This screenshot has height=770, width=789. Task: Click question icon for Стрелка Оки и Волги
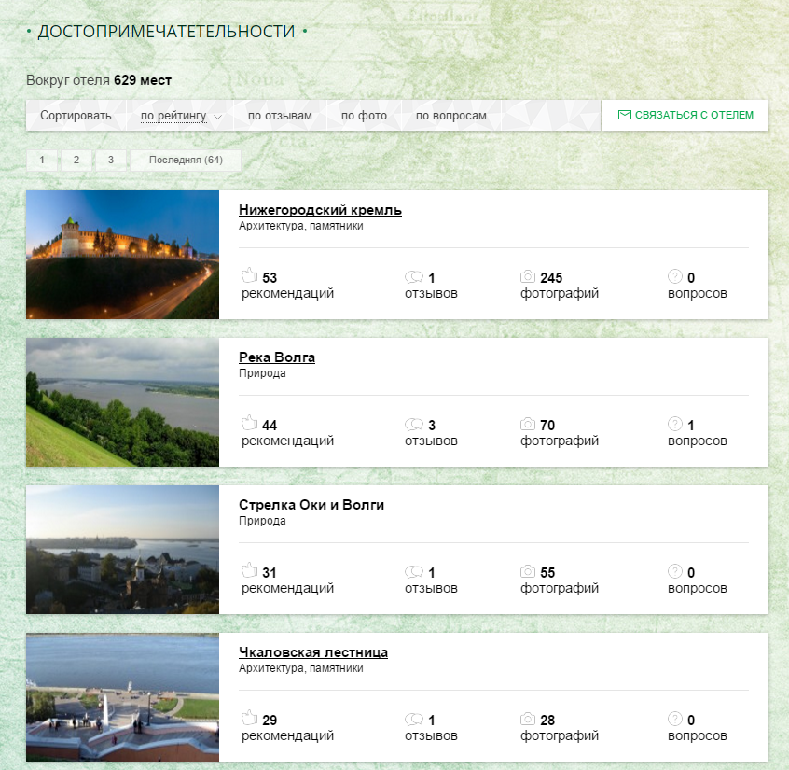click(675, 571)
